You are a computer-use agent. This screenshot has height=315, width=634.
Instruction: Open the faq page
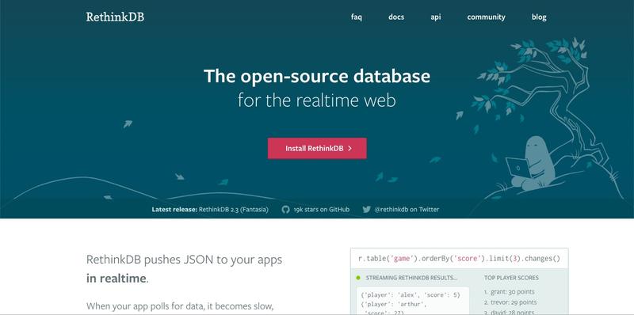pyautogui.click(x=356, y=17)
